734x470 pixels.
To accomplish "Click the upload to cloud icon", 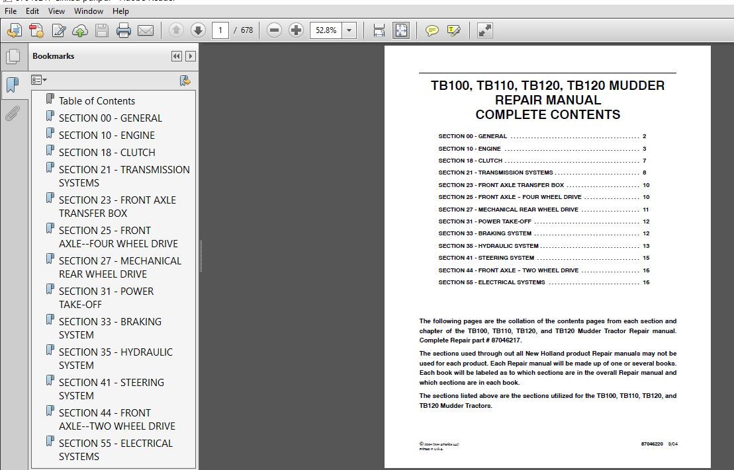I will click(x=80, y=30).
